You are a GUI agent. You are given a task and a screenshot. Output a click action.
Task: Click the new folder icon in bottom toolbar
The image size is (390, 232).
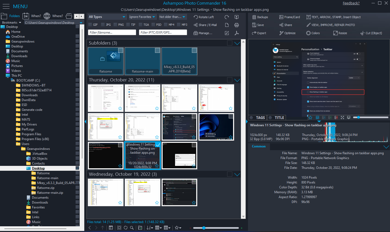point(140,228)
